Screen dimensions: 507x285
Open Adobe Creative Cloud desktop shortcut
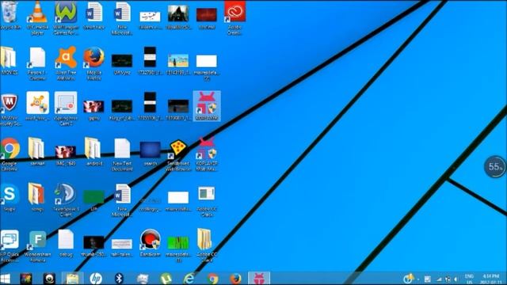(235, 17)
